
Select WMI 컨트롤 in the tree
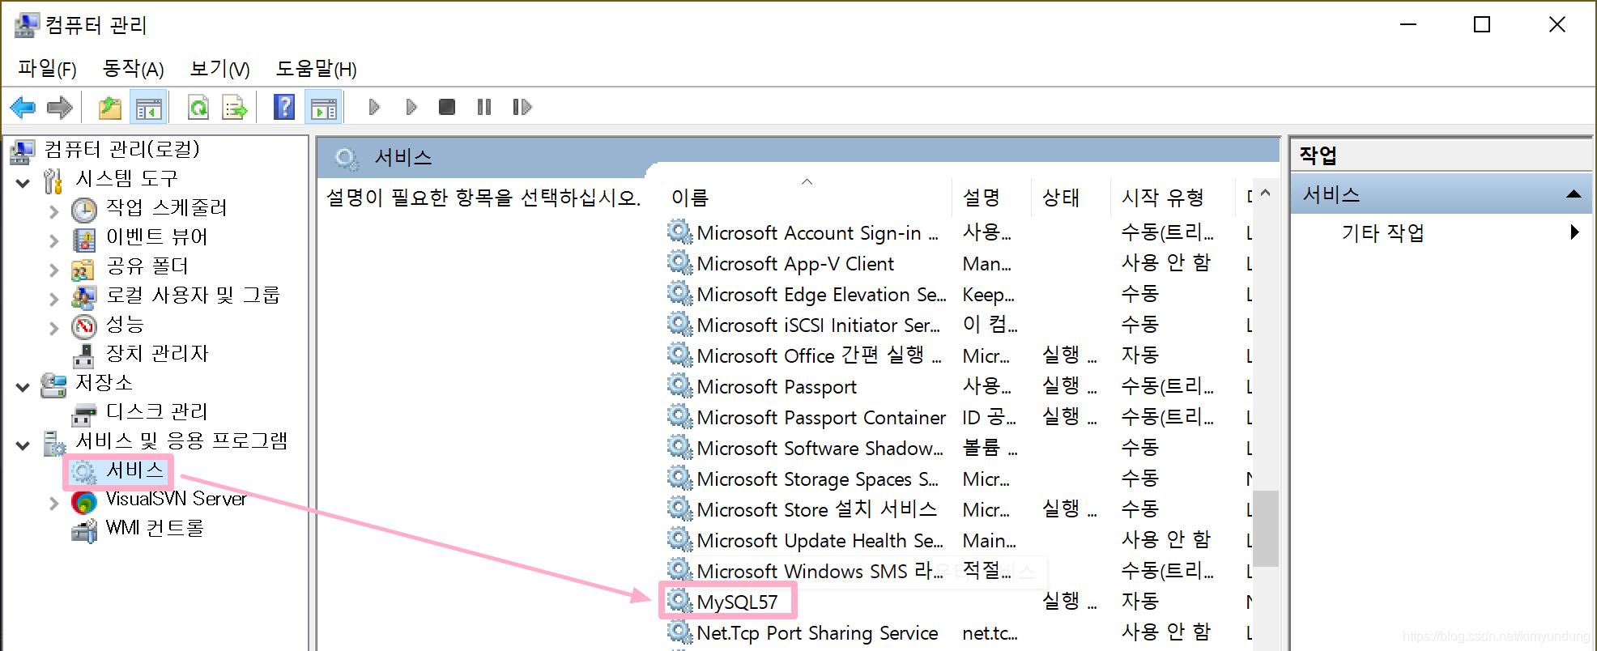[155, 529]
